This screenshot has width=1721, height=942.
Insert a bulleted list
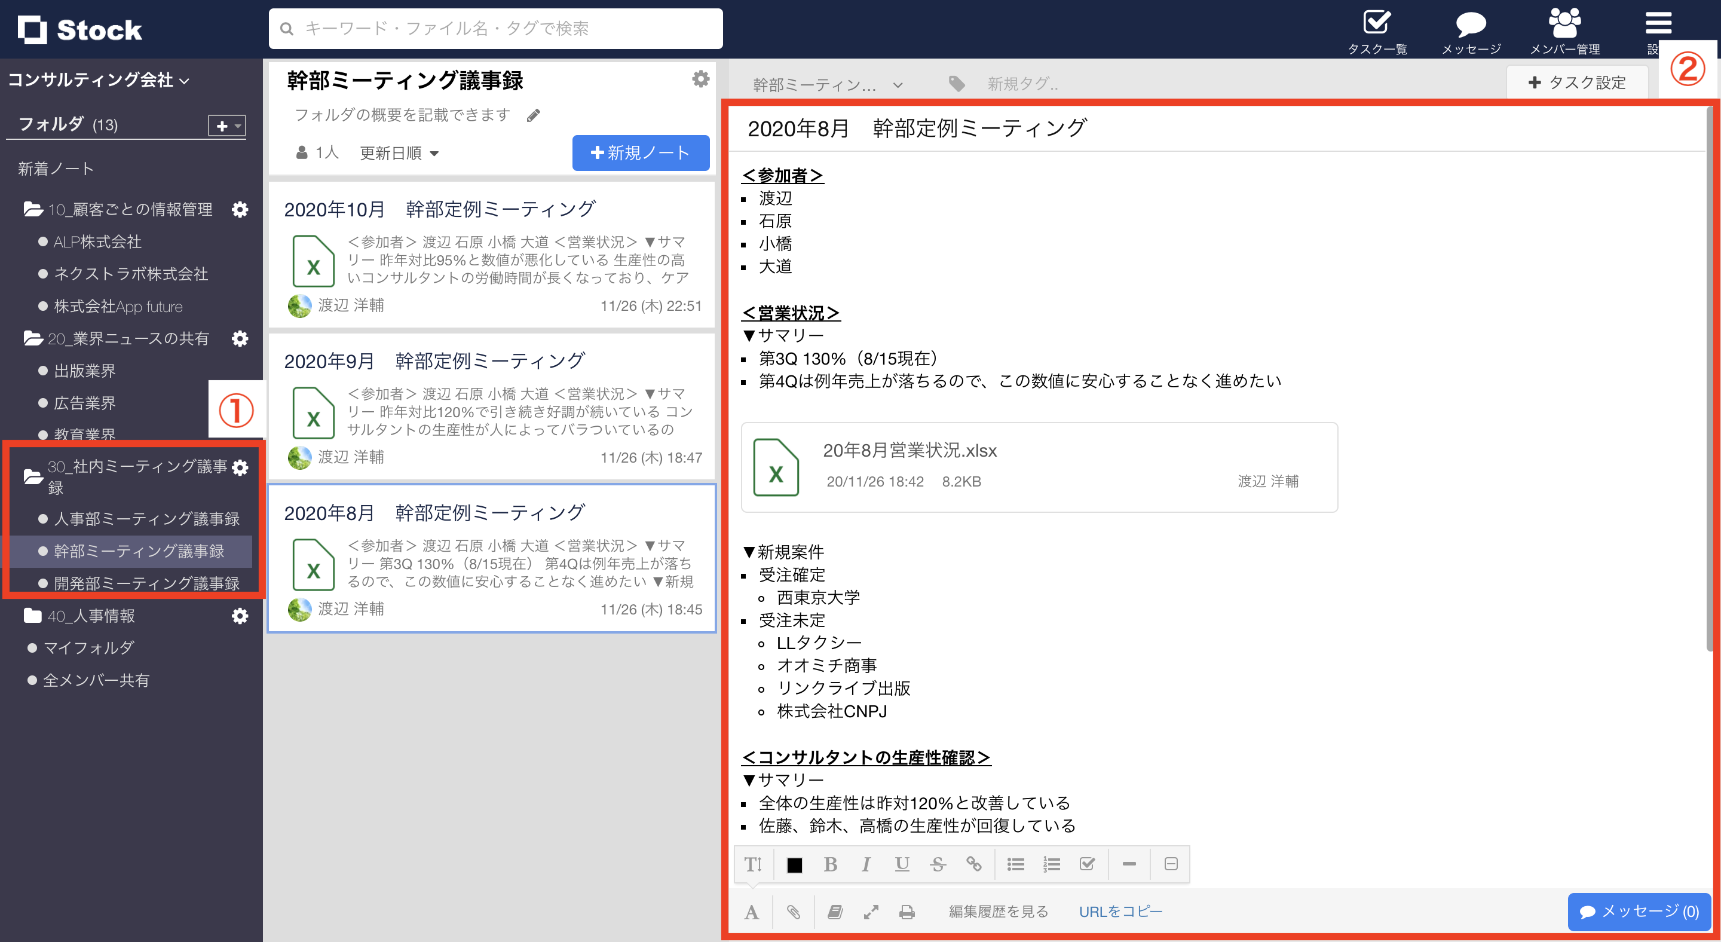point(1015,864)
